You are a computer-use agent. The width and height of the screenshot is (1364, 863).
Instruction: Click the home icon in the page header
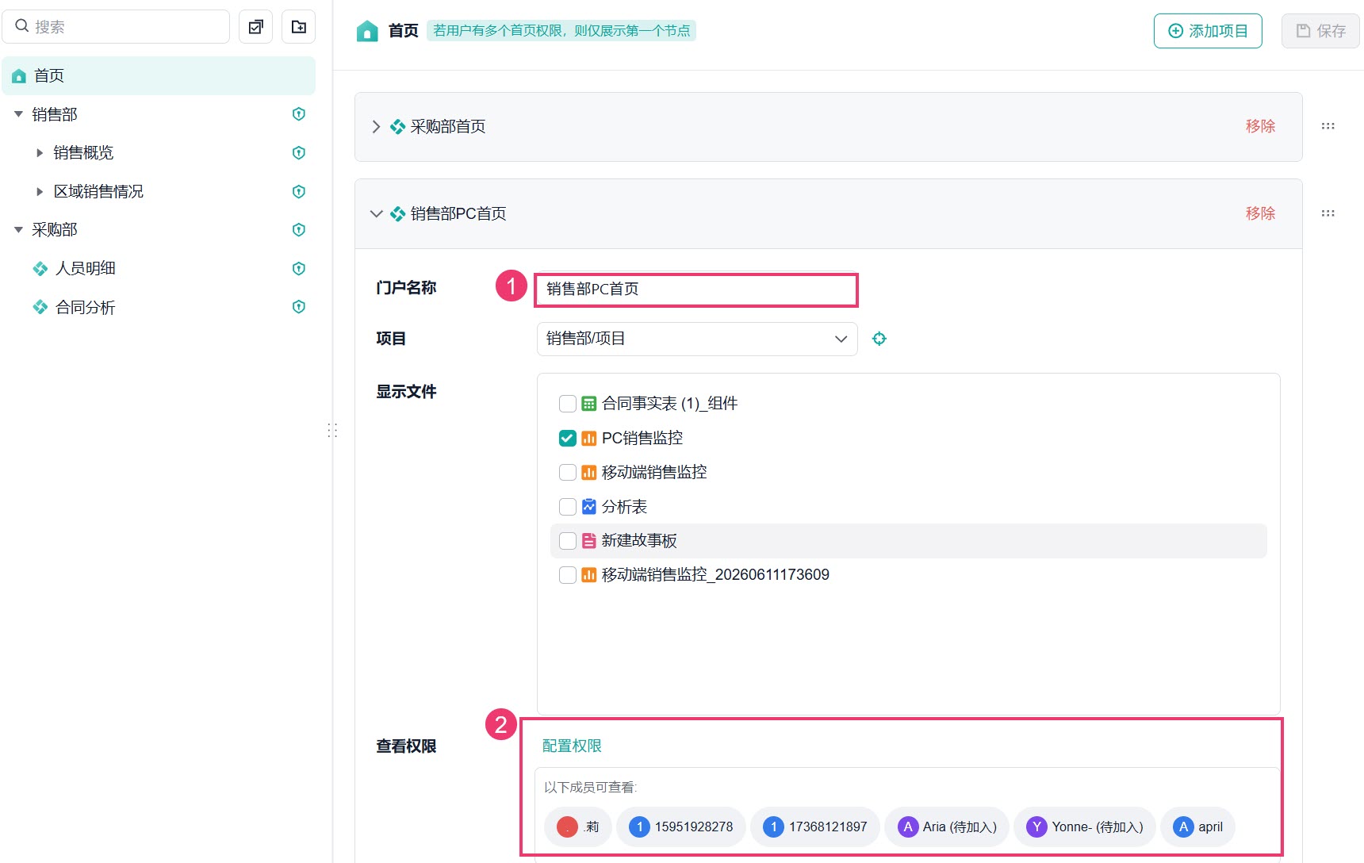[x=367, y=31]
